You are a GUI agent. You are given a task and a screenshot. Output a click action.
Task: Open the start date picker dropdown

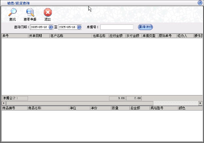pos(51,27)
